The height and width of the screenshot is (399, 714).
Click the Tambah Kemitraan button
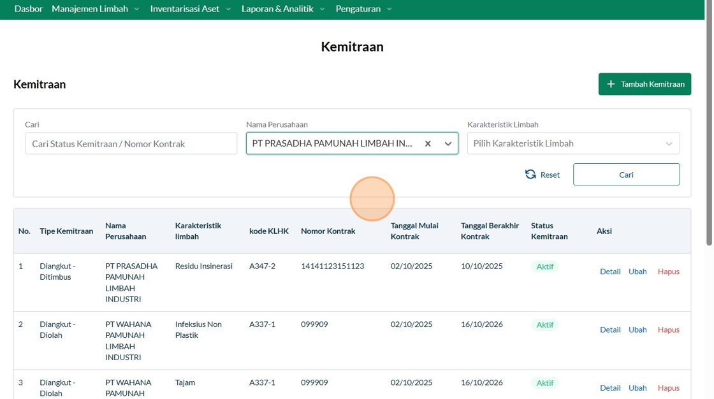tap(645, 84)
